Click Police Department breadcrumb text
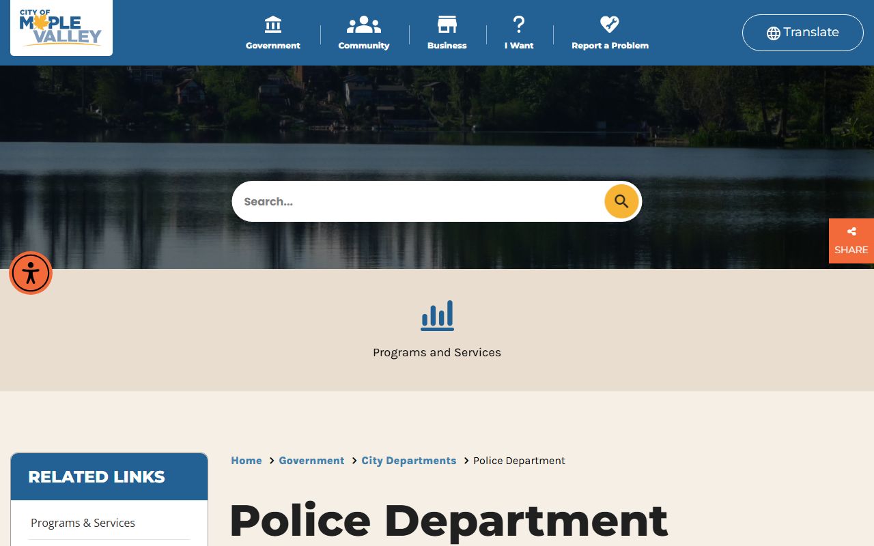Viewport: 874px width, 546px height. click(519, 461)
